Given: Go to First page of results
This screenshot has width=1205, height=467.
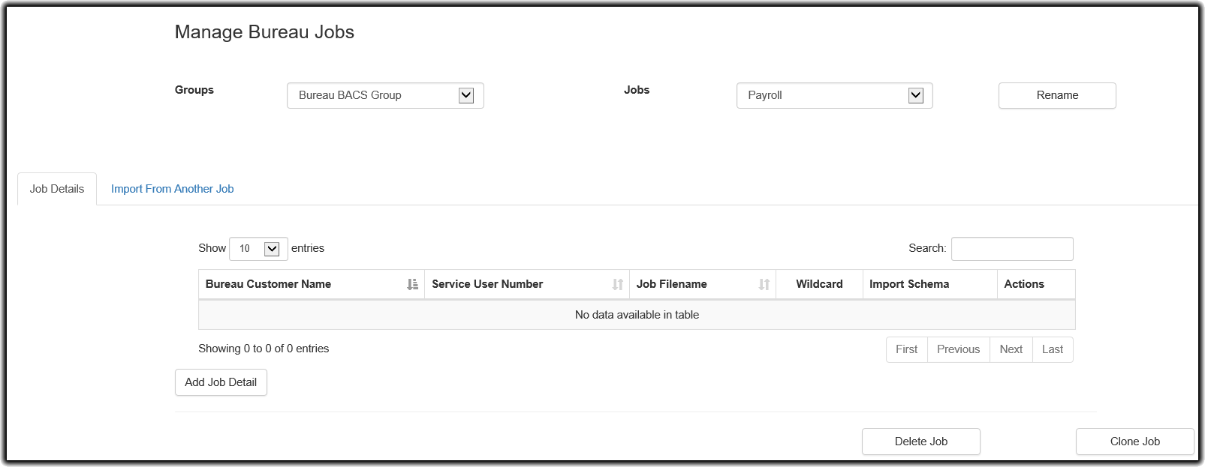Looking at the screenshot, I should (x=906, y=349).
